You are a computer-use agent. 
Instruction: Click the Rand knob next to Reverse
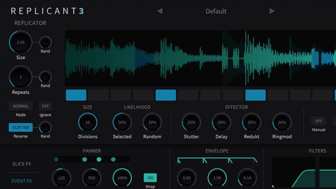(45, 127)
